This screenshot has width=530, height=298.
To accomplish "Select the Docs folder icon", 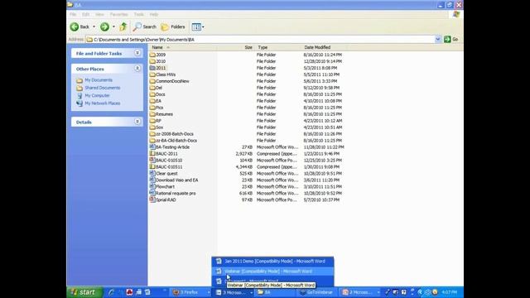I will 152,94.
